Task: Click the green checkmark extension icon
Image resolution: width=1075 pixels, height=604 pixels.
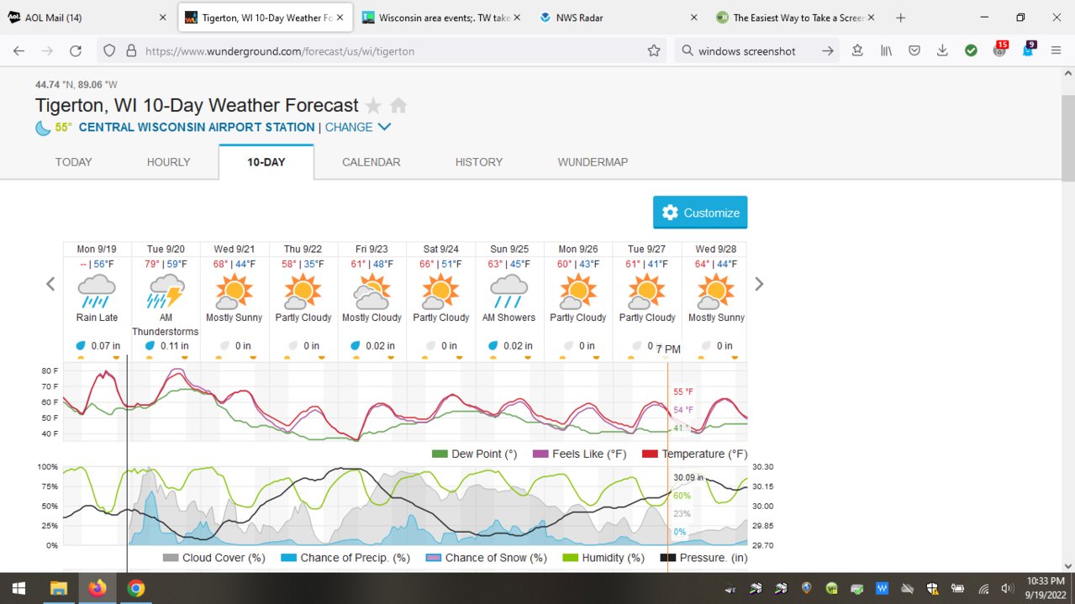Action: [971, 51]
